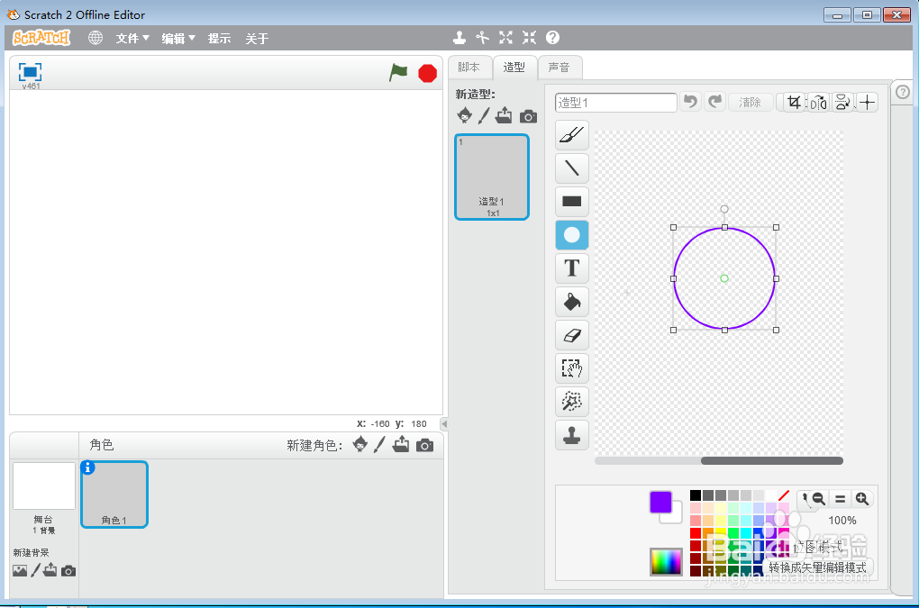Flip costume left-right

click(818, 103)
